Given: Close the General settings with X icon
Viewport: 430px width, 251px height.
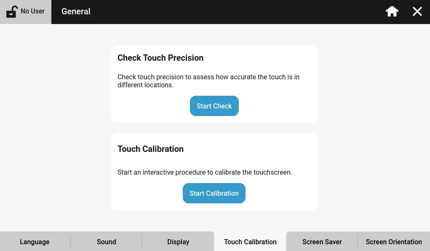Looking at the screenshot, I should (417, 11).
